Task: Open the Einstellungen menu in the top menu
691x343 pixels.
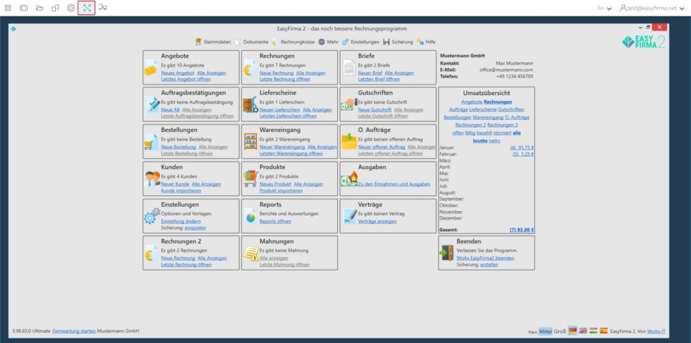Action: click(x=361, y=42)
